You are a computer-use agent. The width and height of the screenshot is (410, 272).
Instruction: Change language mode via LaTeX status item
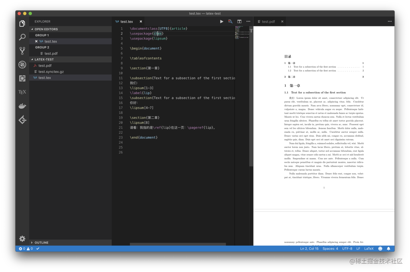tap(369, 249)
